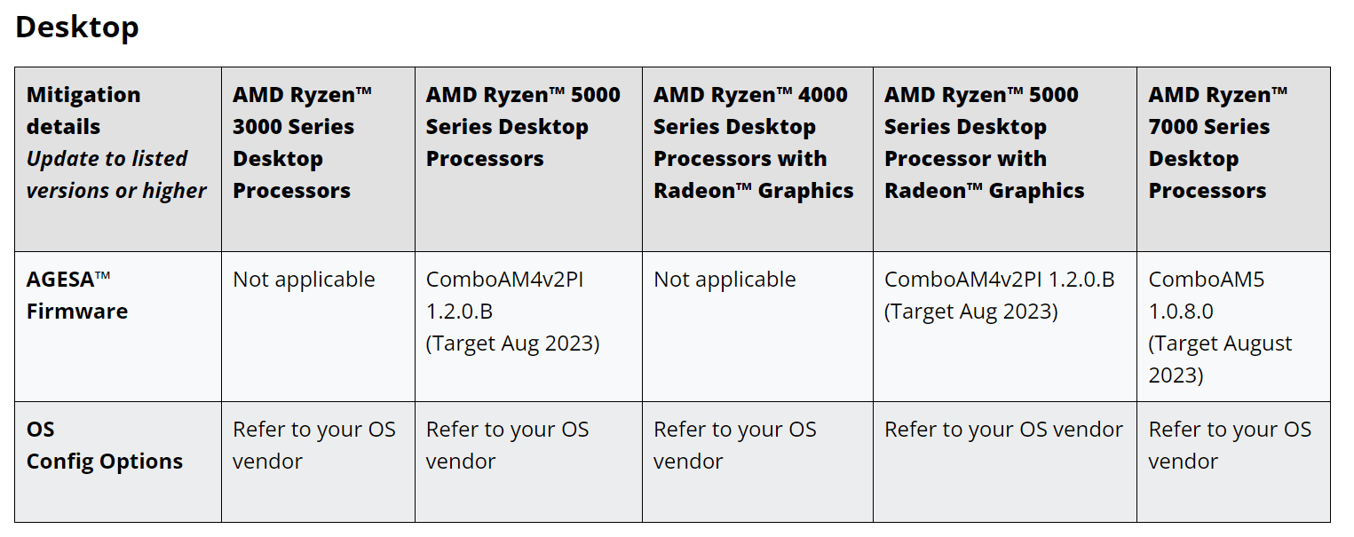
Task: Click the Update to listed versions or higher text
Action: point(116,175)
